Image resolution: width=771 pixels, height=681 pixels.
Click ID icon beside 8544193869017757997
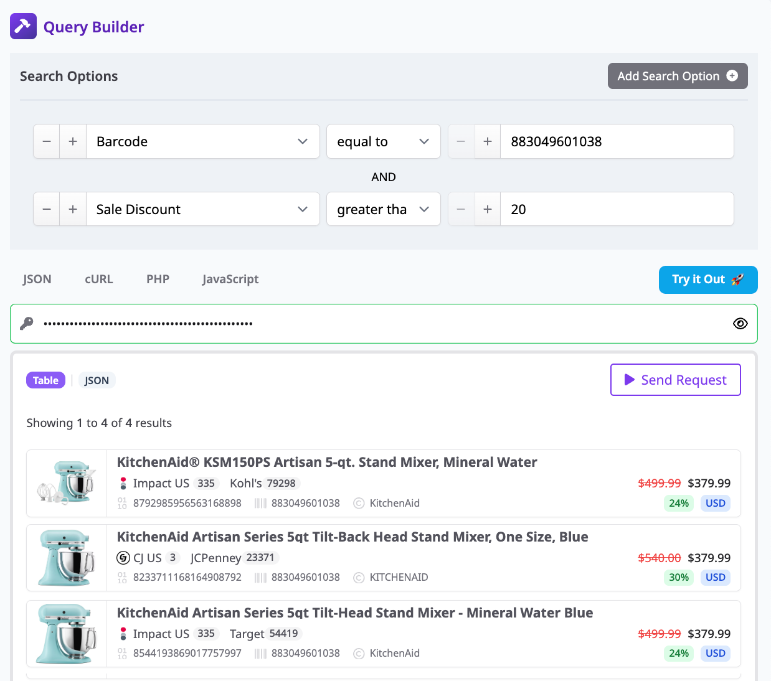click(122, 654)
